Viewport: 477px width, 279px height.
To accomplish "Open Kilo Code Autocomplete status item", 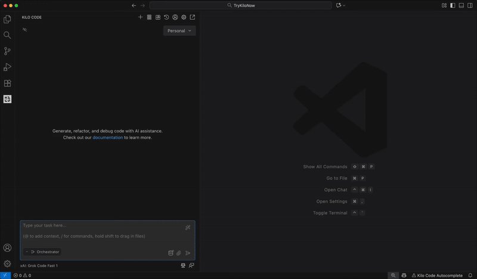I will (437, 275).
